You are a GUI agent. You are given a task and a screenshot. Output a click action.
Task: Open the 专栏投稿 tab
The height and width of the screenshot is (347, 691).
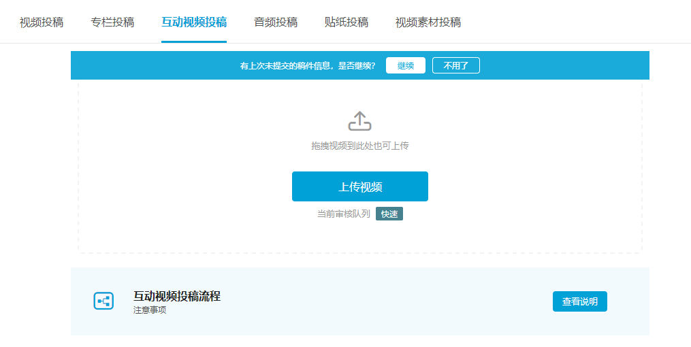[112, 22]
